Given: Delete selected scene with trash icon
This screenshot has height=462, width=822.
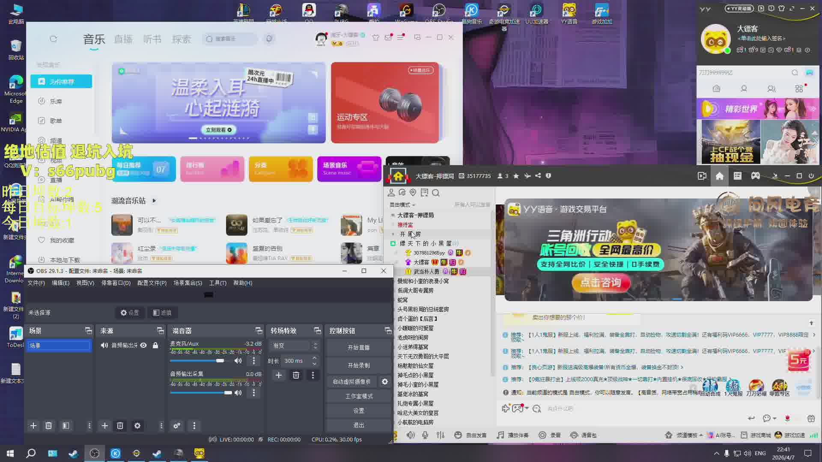Looking at the screenshot, I should (x=48, y=426).
